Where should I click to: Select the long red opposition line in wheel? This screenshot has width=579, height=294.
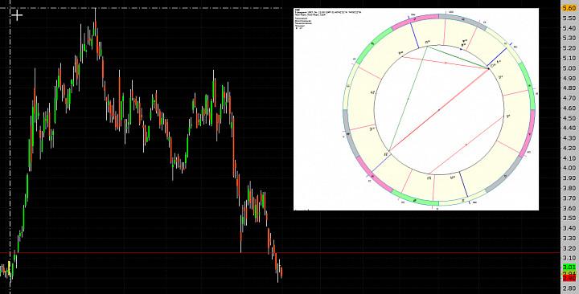439,109
